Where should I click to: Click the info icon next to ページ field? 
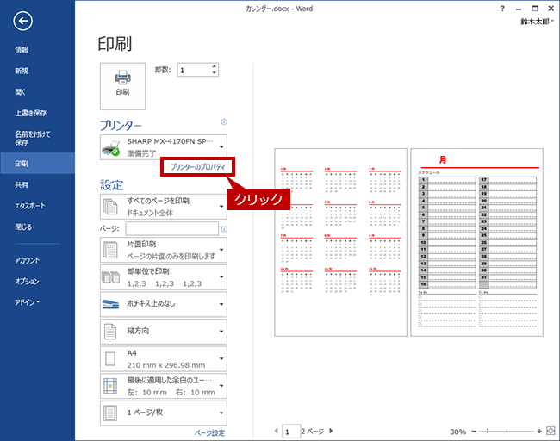(224, 229)
